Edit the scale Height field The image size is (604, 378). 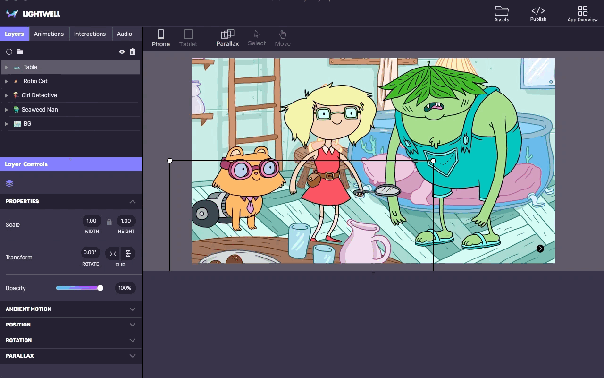(x=126, y=221)
